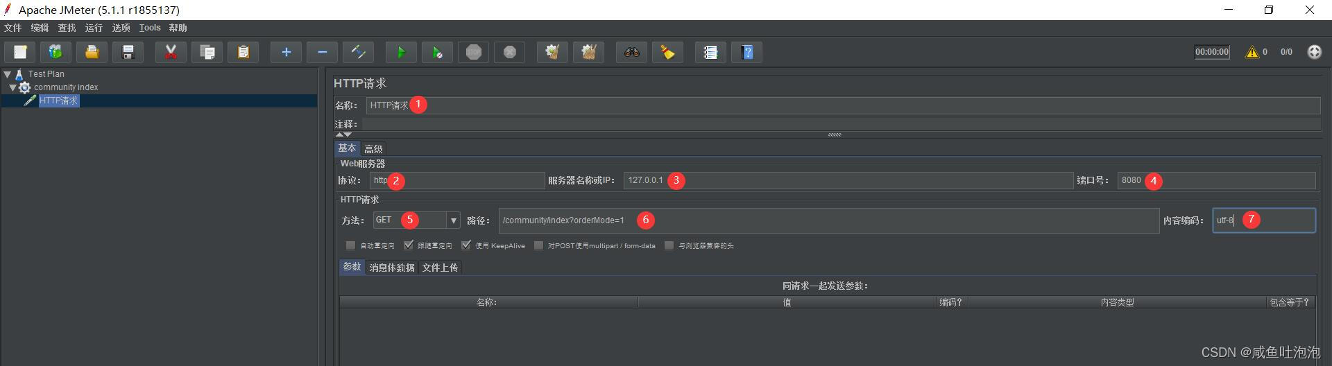Open the 帮助 menu

(x=178, y=28)
